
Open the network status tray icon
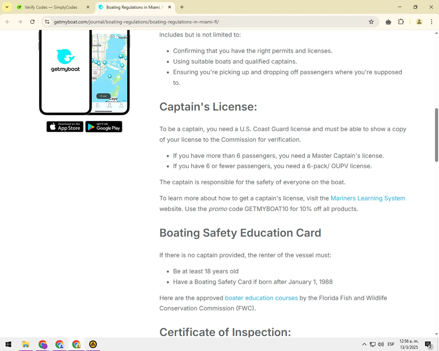(x=372, y=344)
